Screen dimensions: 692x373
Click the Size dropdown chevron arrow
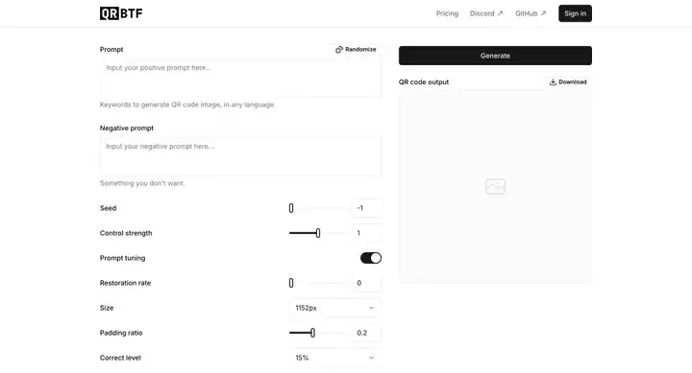click(x=371, y=308)
